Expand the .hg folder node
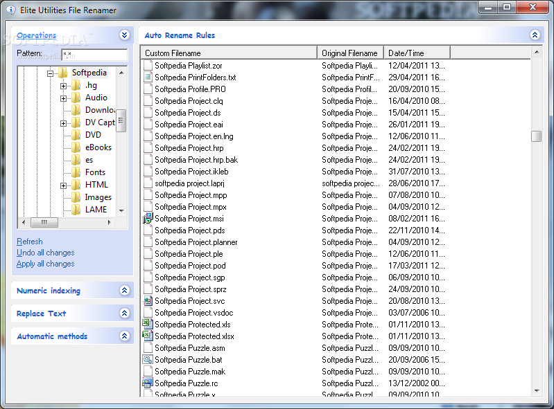Viewport: 554px width, 409px height. click(x=63, y=86)
